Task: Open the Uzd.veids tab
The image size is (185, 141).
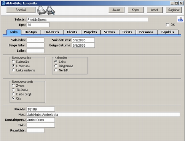Action: point(52,32)
